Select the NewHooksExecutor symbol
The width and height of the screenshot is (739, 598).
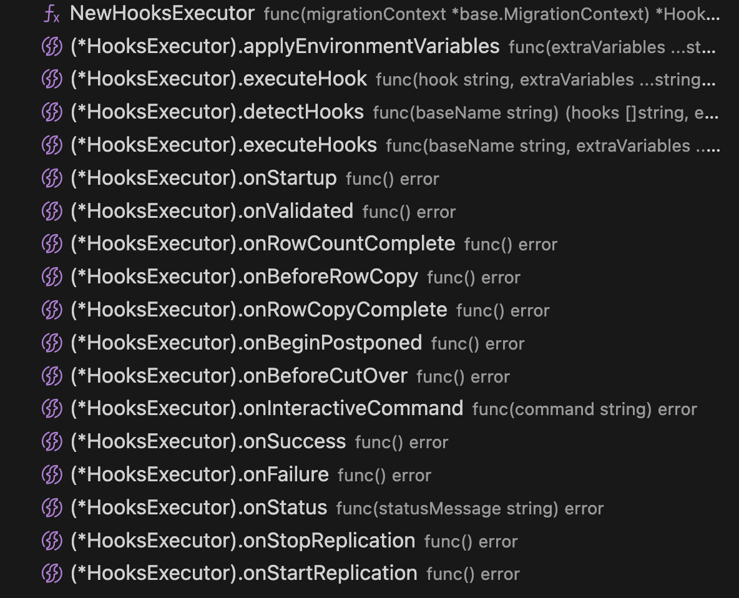click(x=162, y=14)
